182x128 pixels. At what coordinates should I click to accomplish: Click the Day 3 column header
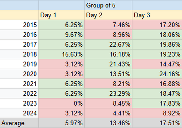pyautogui.click(x=157, y=15)
